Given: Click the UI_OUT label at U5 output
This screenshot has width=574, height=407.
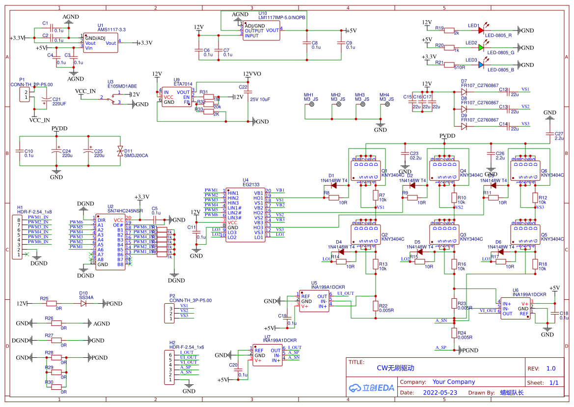Looking at the screenshot, I should pos(346,293).
